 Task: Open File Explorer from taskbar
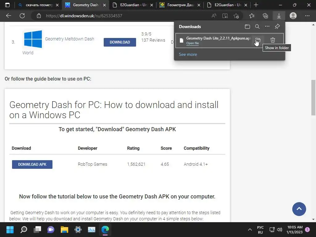coord(64,230)
